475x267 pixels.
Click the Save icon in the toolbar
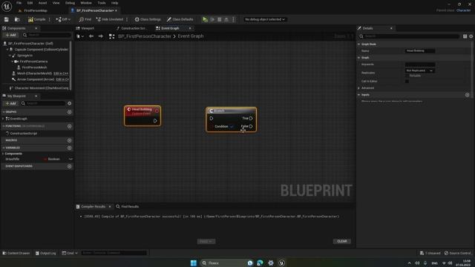7,19
